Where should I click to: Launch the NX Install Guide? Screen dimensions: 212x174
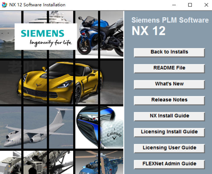click(169, 116)
